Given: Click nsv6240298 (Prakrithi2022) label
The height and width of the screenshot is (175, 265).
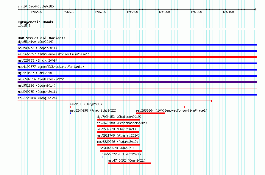Looking at the screenshot, I should coord(93,110).
